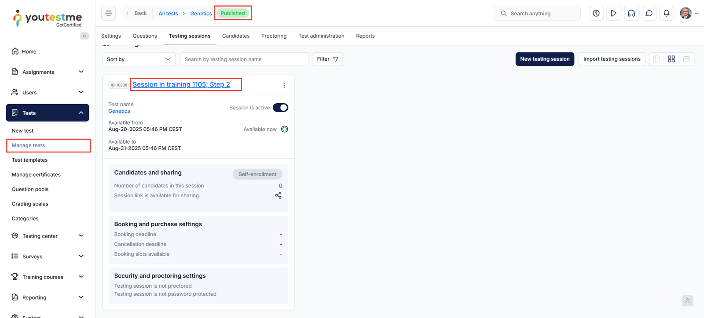
Task: Open the Session in training 1105 link
Action: tap(181, 84)
